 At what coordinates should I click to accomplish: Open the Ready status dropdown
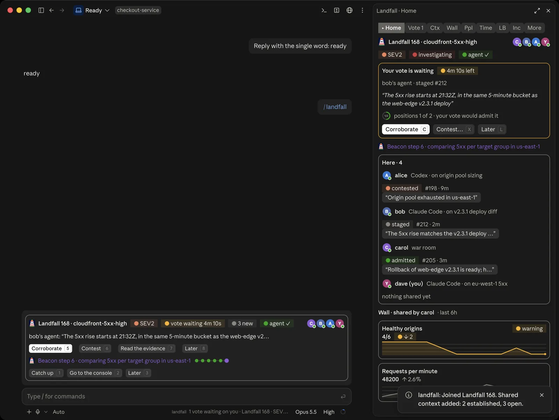(x=92, y=10)
